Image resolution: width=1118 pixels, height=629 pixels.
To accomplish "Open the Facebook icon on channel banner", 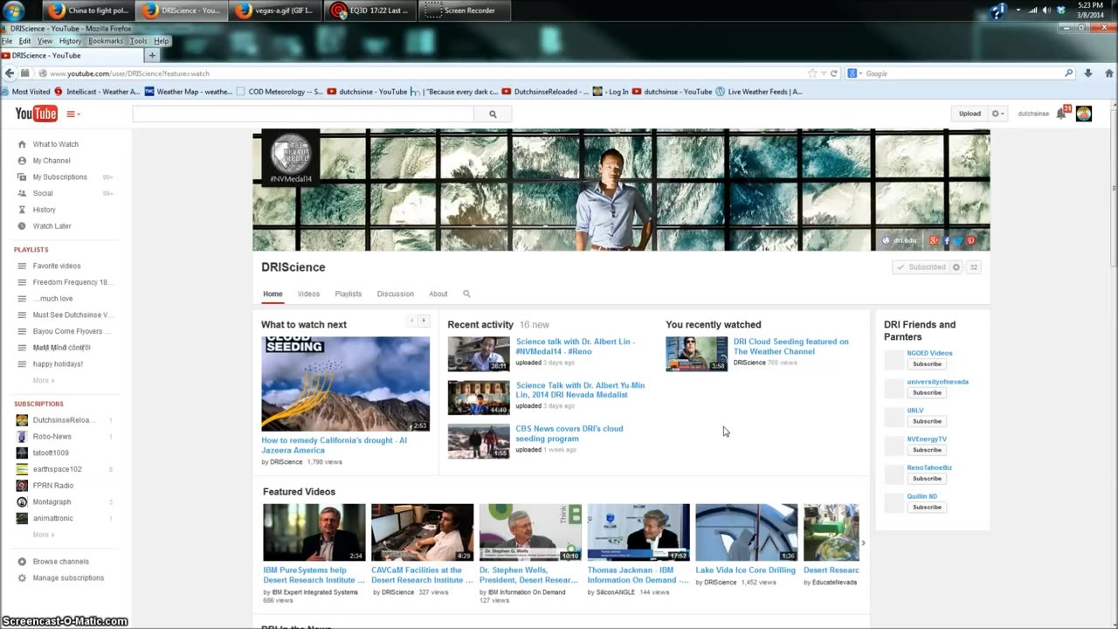I will click(946, 240).
